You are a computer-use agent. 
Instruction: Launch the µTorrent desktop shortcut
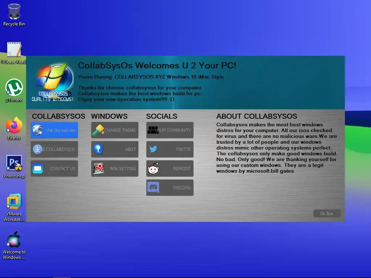click(x=14, y=90)
